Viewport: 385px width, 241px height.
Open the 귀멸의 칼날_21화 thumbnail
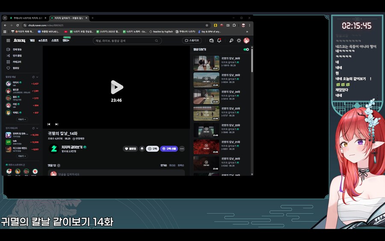[x=206, y=147]
